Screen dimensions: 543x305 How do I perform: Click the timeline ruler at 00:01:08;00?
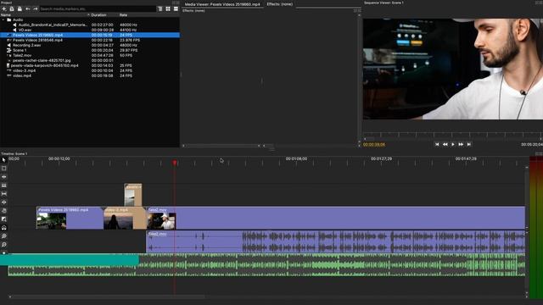(296, 159)
